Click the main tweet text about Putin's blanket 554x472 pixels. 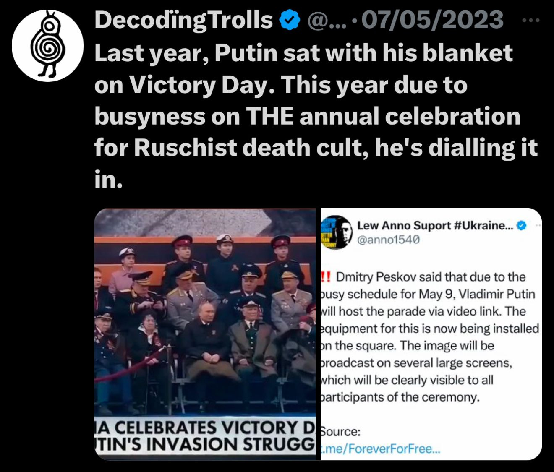pos(316,116)
